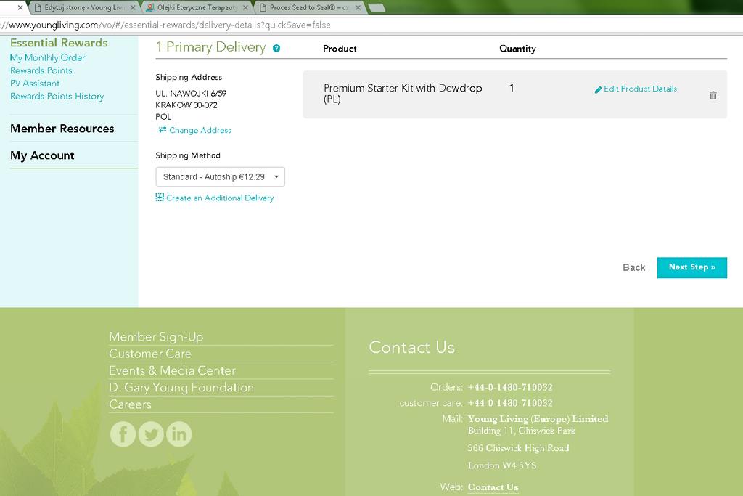743x496 pixels.
Task: Close the Olejki Eteryczne browser tab
Action: coord(245,7)
